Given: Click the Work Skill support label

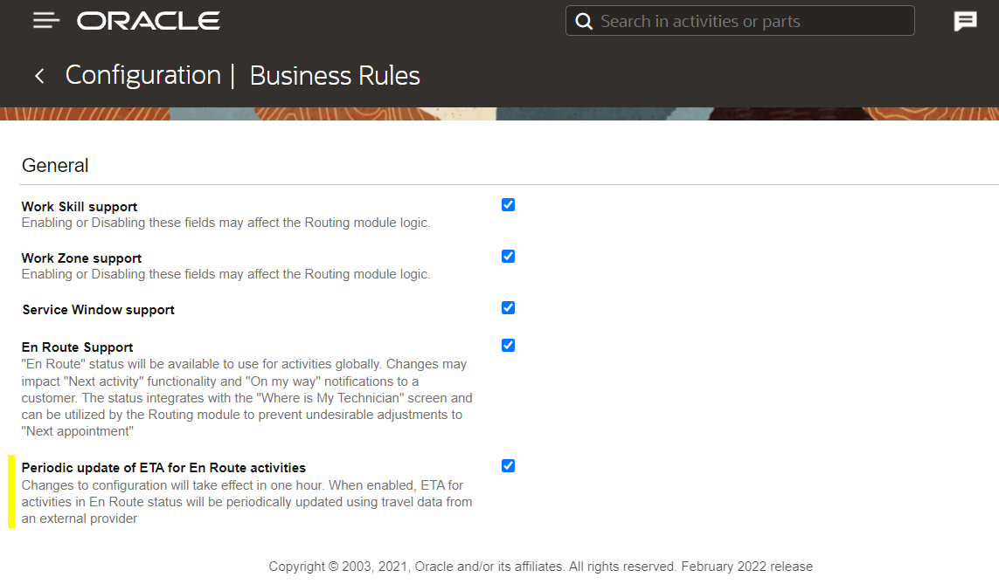Looking at the screenshot, I should tap(79, 207).
